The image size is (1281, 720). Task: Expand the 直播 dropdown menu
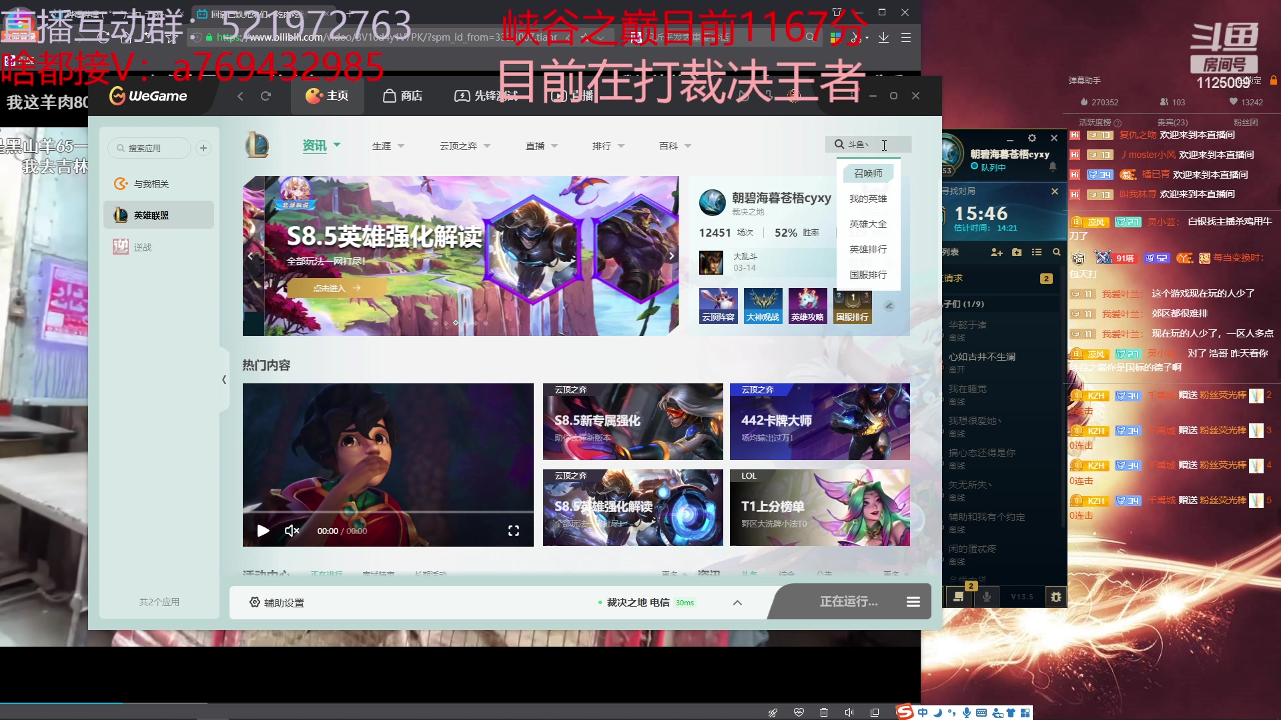[542, 146]
